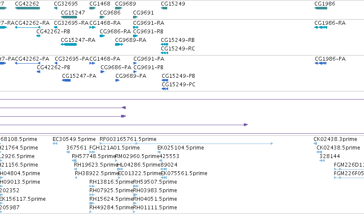
Task: Click the CG42262 gene label
Action: (x=27, y=4)
